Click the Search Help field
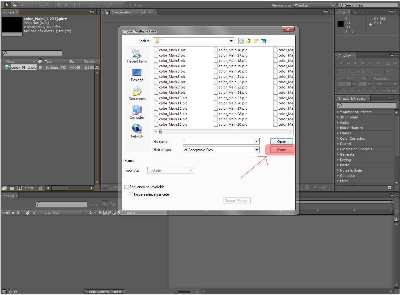 click(368, 5)
